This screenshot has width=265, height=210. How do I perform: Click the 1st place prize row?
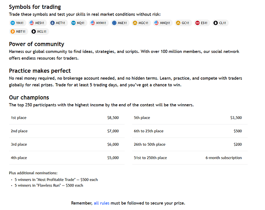click(x=66, y=118)
